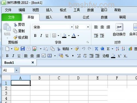
Task: Click the 粘贴 button in standard toolbar
Action: (x=66, y=49)
